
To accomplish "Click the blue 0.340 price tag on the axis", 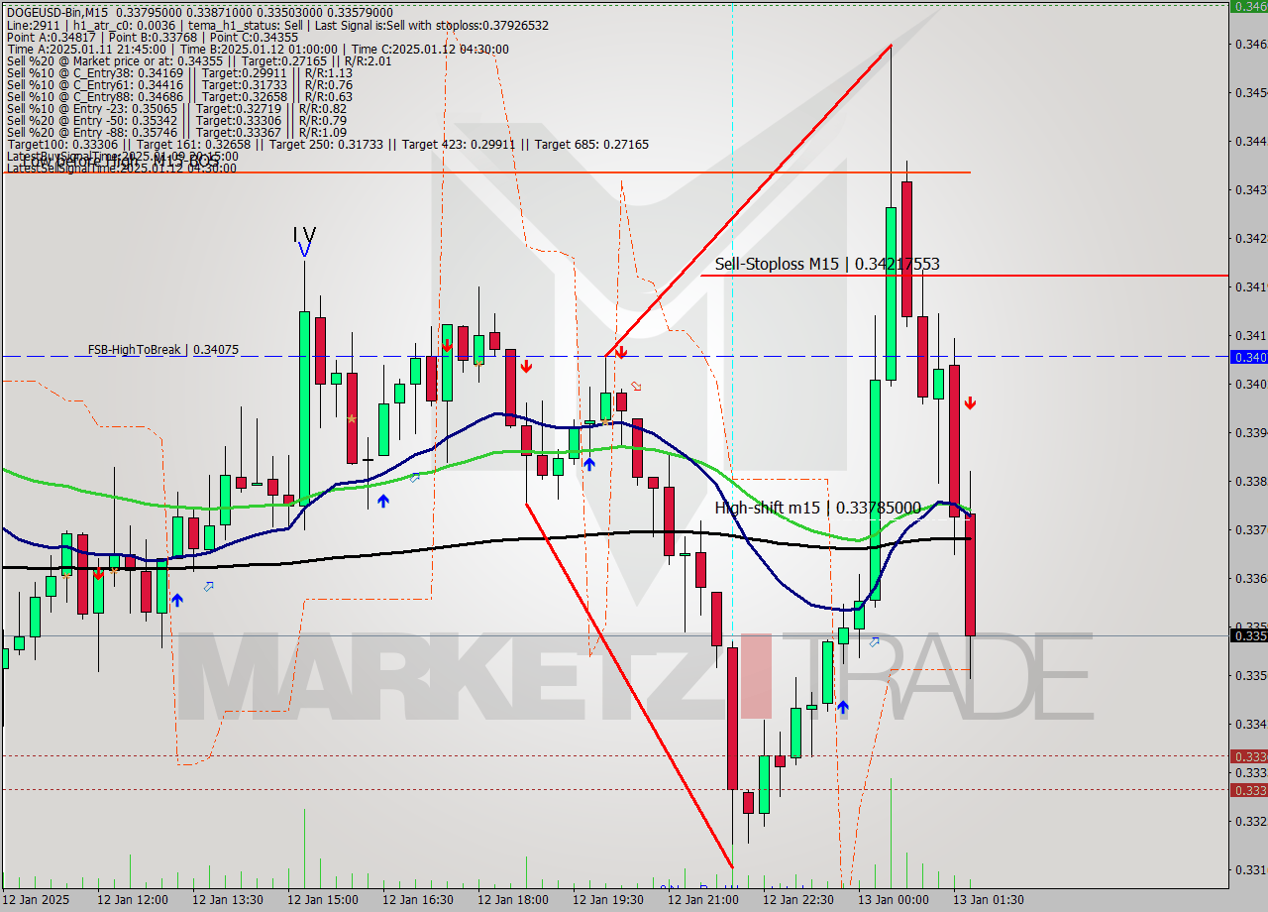I will click(1248, 357).
